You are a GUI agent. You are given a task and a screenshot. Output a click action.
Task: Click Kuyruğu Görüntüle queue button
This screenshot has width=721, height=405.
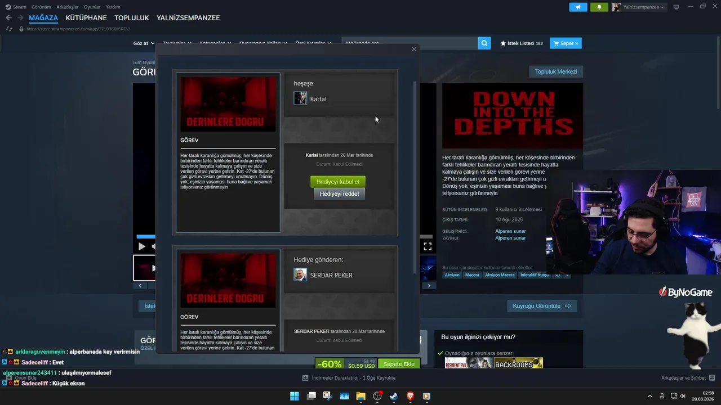pos(542,306)
